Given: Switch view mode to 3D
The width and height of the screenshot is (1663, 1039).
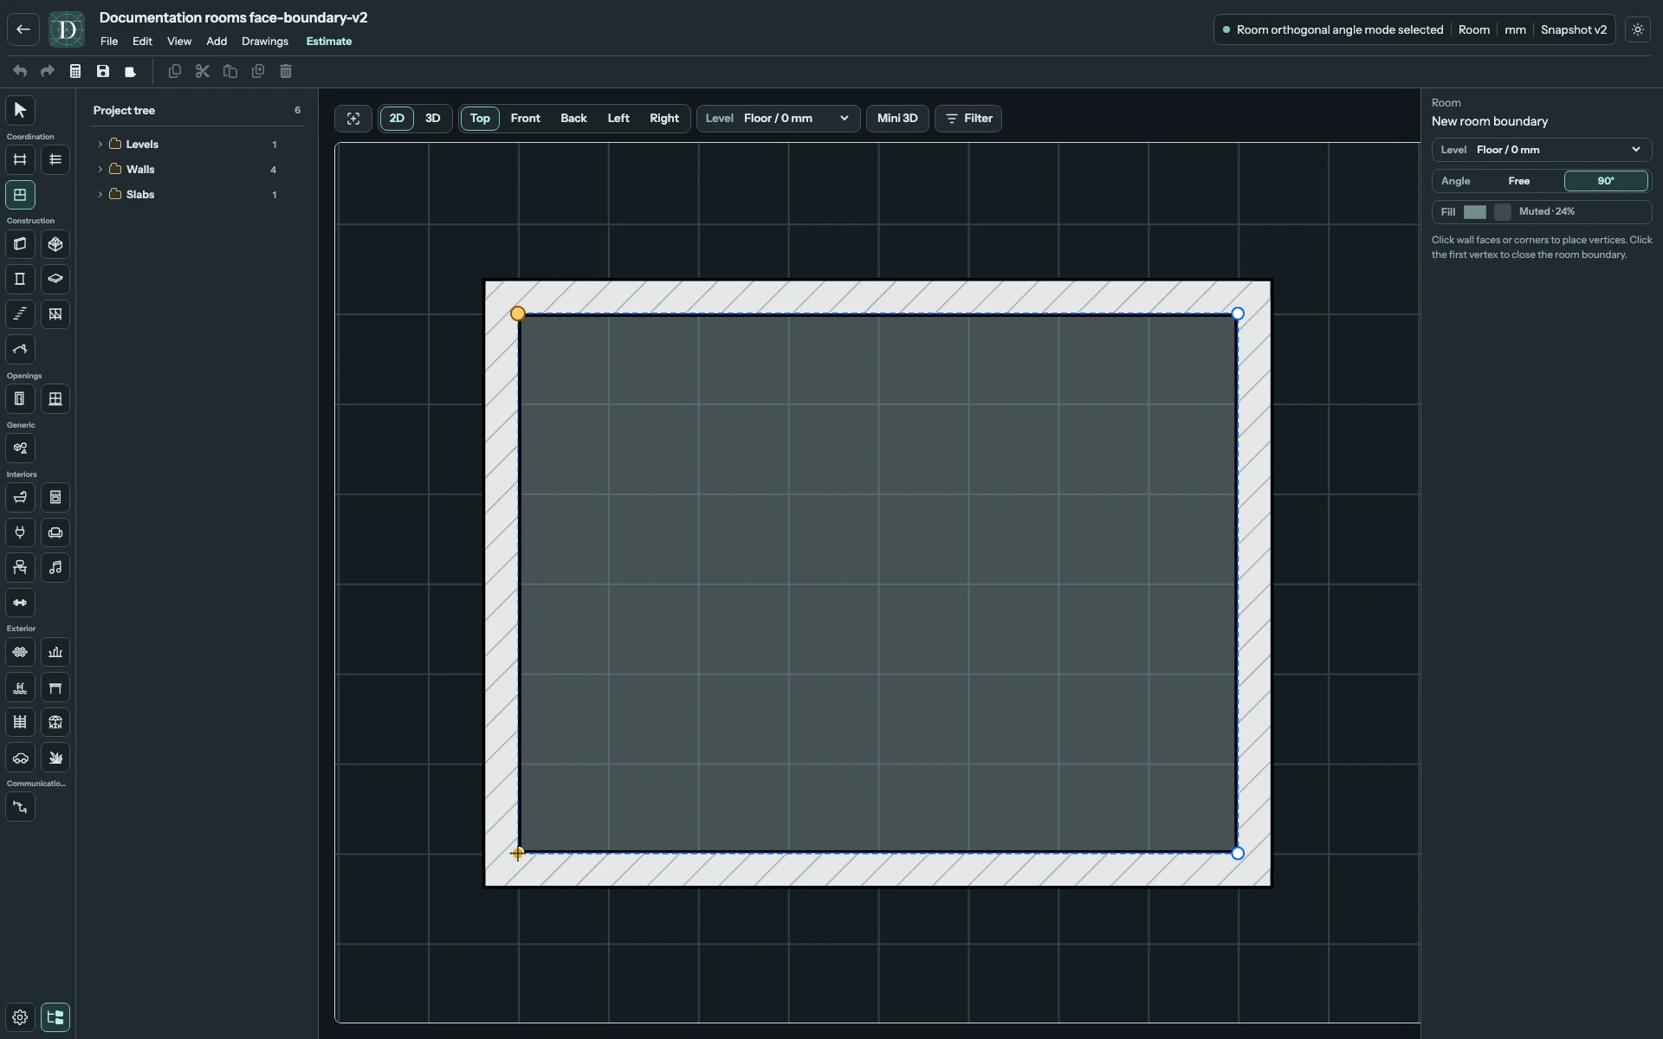Looking at the screenshot, I should pyautogui.click(x=433, y=119).
